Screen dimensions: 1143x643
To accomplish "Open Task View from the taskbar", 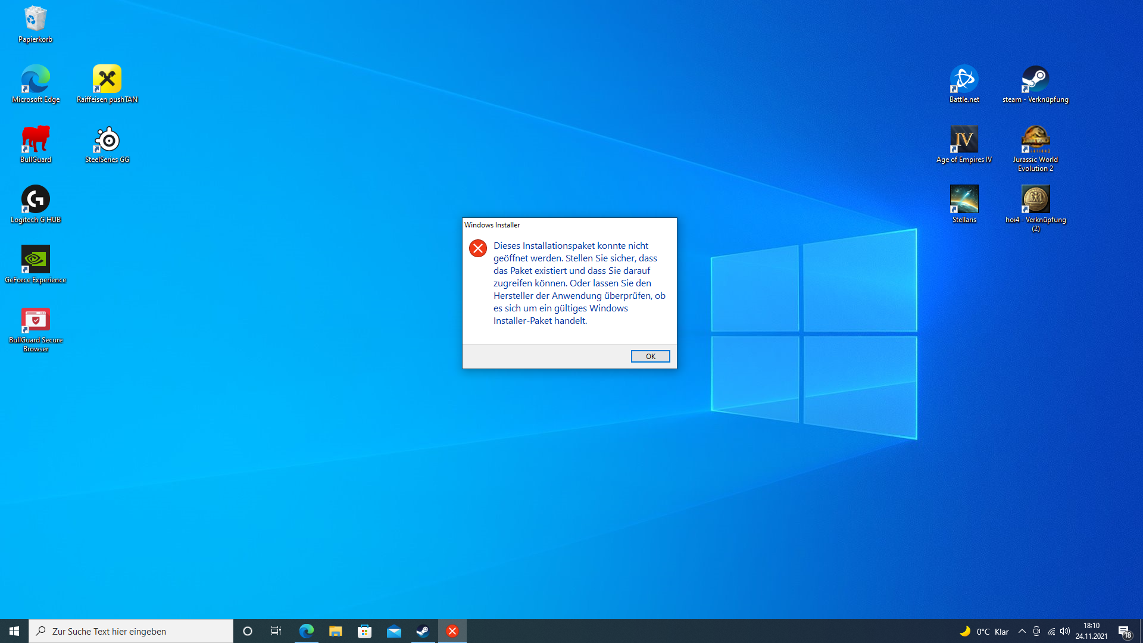I will (x=276, y=631).
